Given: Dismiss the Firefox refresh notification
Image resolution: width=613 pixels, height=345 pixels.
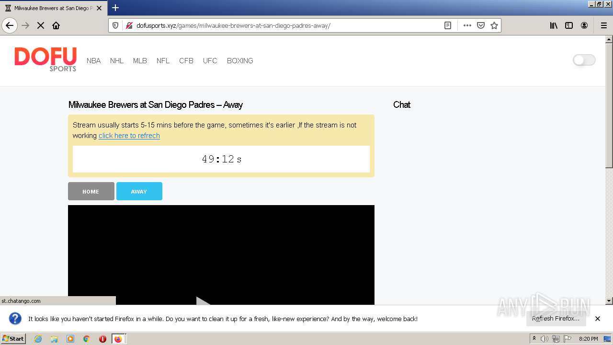Looking at the screenshot, I should pos(598,319).
